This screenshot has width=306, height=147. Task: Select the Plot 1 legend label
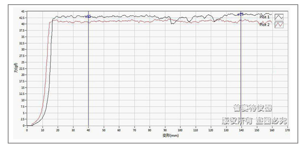[265, 17]
